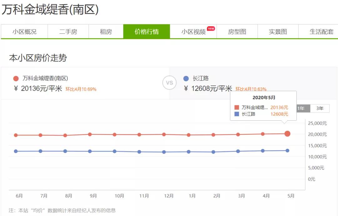The image size is (338, 216).
Task: Open the 实景图 tab
Action: pyautogui.click(x=278, y=32)
